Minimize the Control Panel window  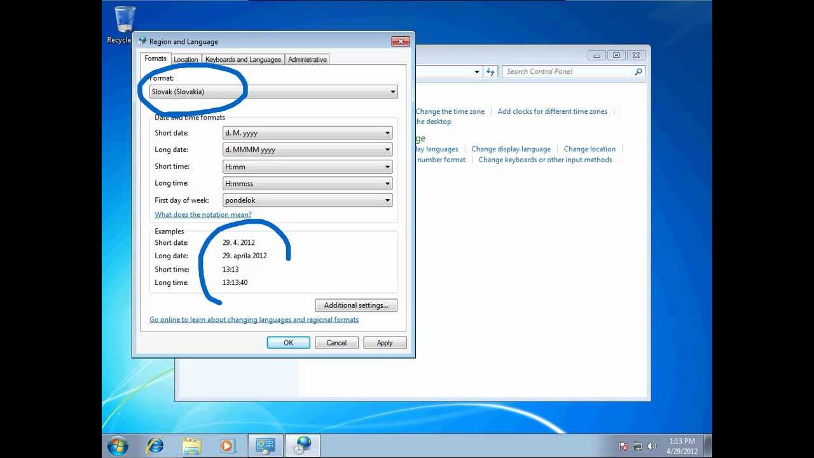click(597, 55)
